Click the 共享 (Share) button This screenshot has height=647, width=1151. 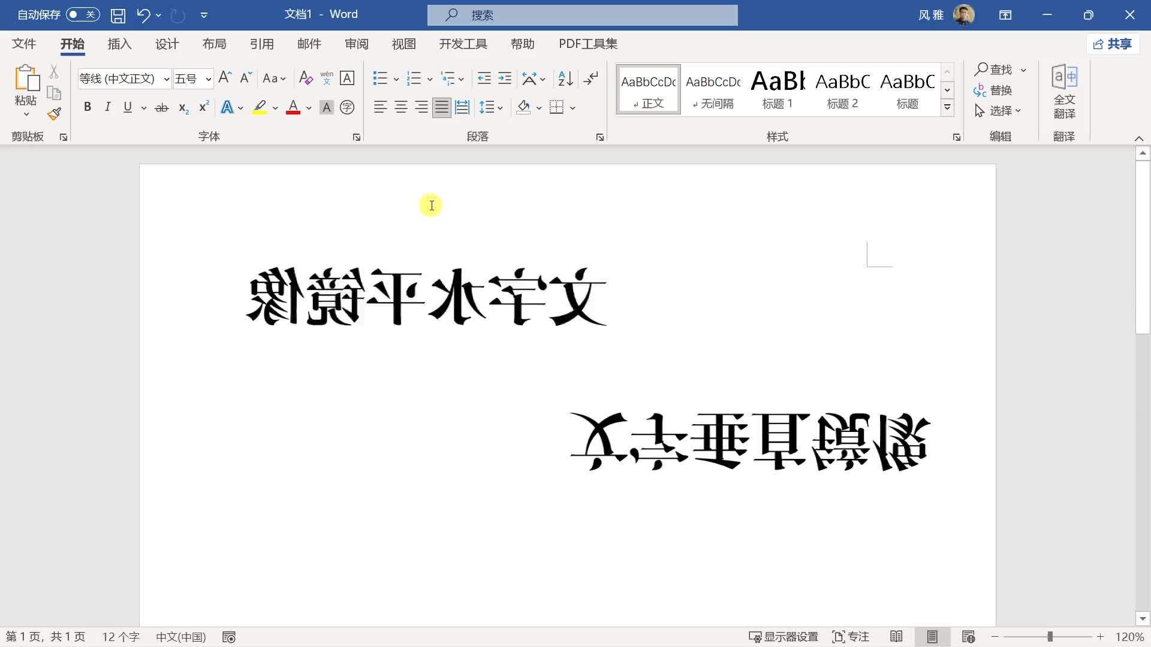1113,44
